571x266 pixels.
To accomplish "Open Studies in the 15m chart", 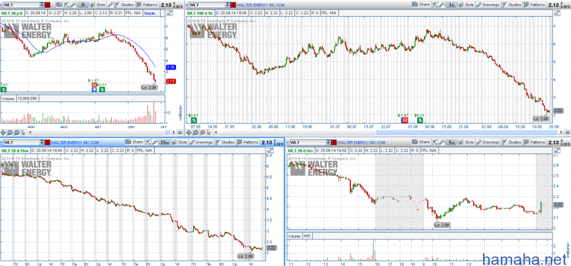I will point(225,142).
